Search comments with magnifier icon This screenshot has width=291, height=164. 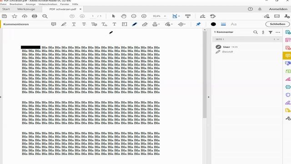(x=256, y=32)
